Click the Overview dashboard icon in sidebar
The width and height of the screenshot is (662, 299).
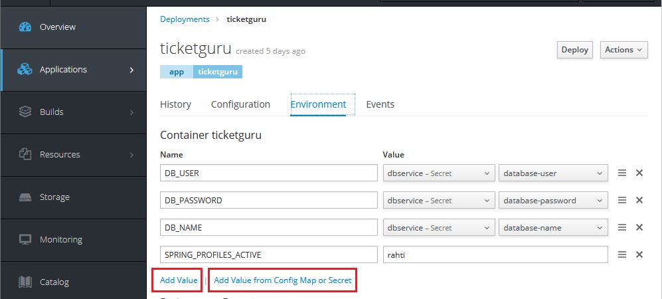pyautogui.click(x=25, y=27)
